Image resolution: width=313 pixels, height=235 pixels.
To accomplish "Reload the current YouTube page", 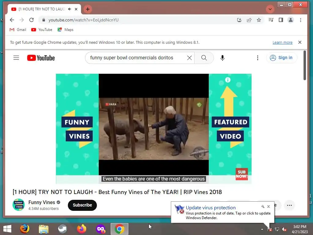I will [31, 20].
